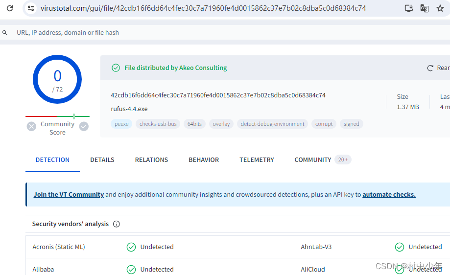Click the AhnLab-V3 vendor name

(x=316, y=247)
